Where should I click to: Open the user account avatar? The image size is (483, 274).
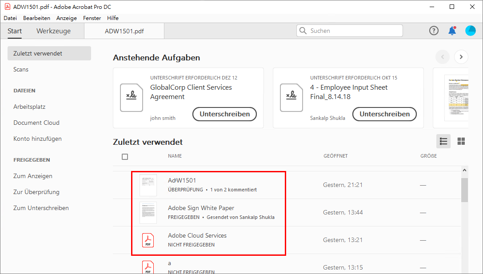tap(470, 31)
